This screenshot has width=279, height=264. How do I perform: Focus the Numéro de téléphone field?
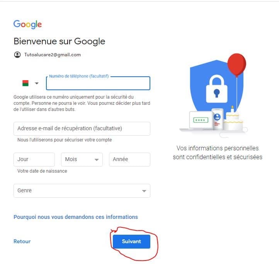(x=98, y=84)
